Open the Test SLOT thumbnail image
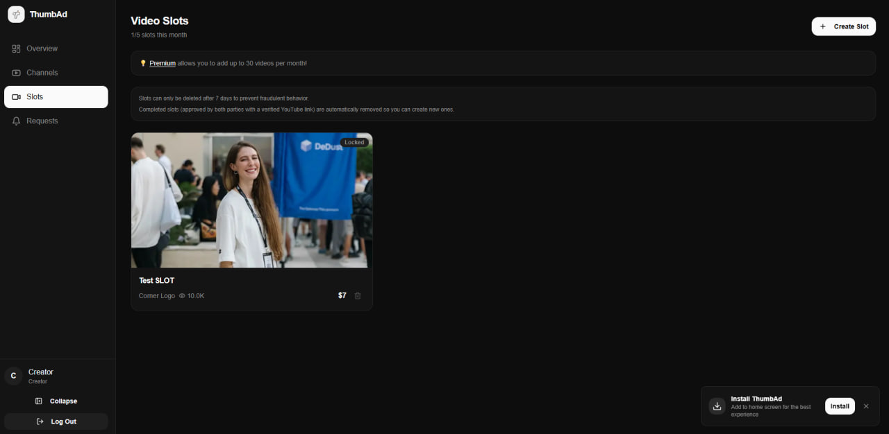889x434 pixels. [251, 200]
